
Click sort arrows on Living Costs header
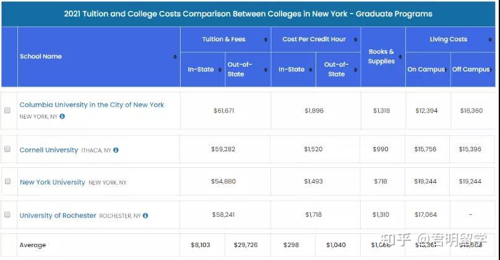(490, 40)
